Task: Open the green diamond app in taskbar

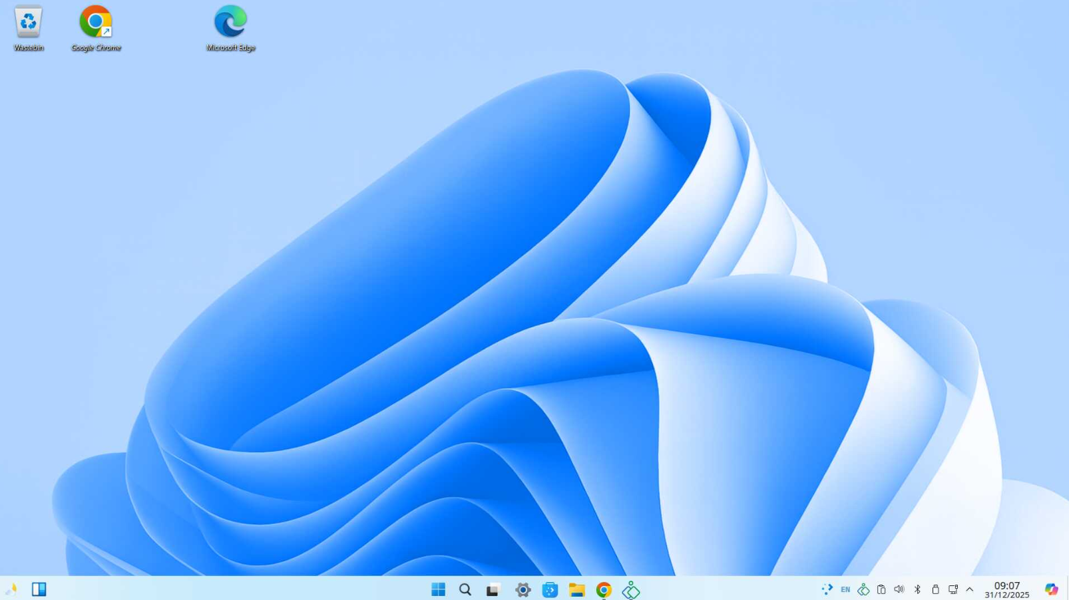Action: [x=630, y=589]
